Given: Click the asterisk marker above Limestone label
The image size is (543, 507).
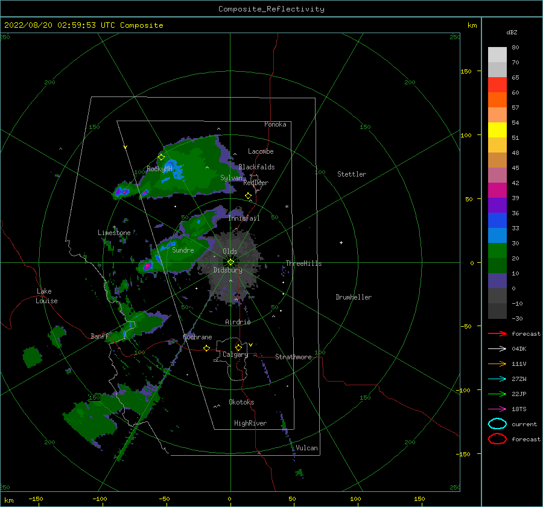Looking at the screenshot, I should click(114, 227).
